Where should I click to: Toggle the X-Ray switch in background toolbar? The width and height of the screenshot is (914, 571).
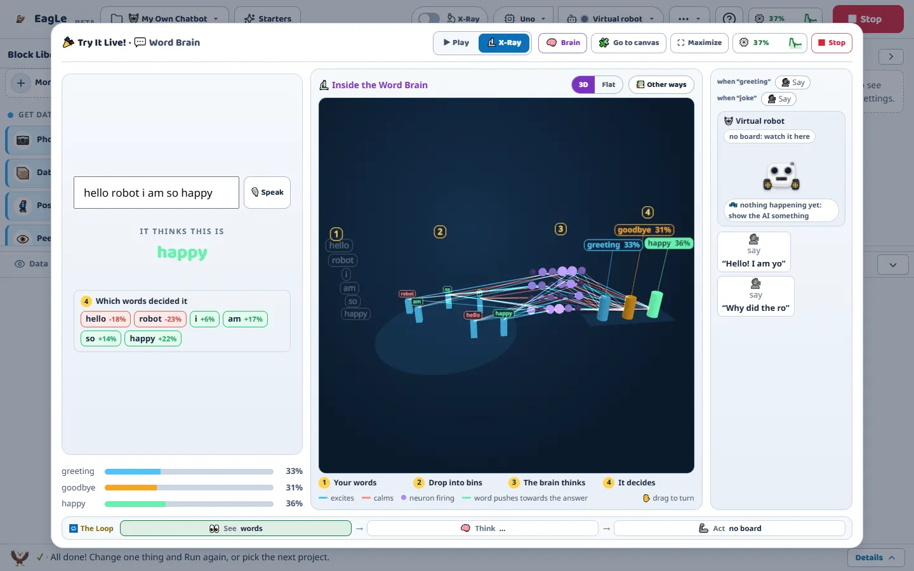[x=429, y=18]
